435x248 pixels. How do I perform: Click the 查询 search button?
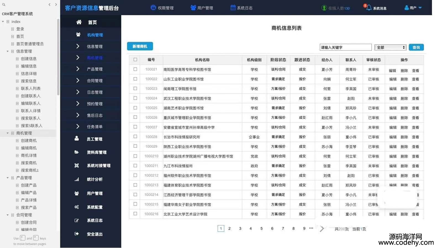click(416, 47)
